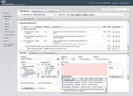The image size is (133, 96).
Task: Select the Berichte (6) tab
Action: (24, 11)
